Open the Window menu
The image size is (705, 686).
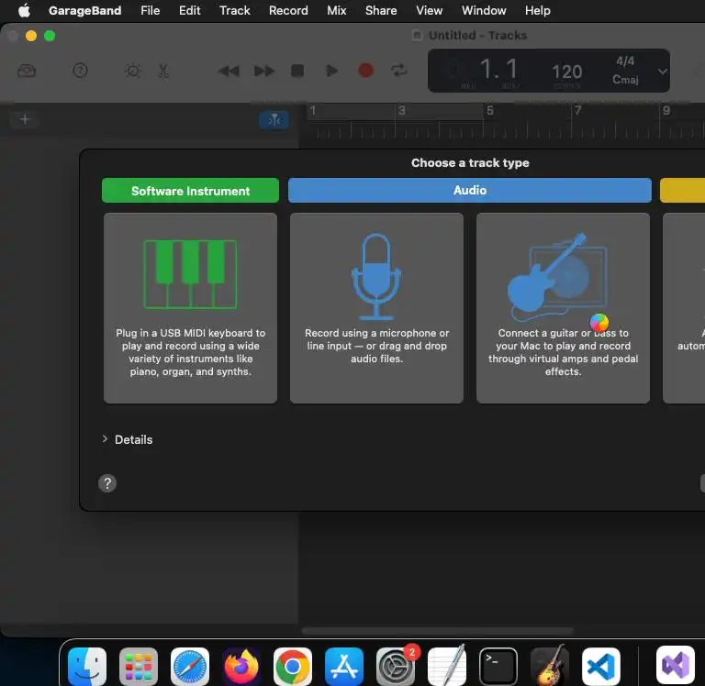pyautogui.click(x=484, y=10)
